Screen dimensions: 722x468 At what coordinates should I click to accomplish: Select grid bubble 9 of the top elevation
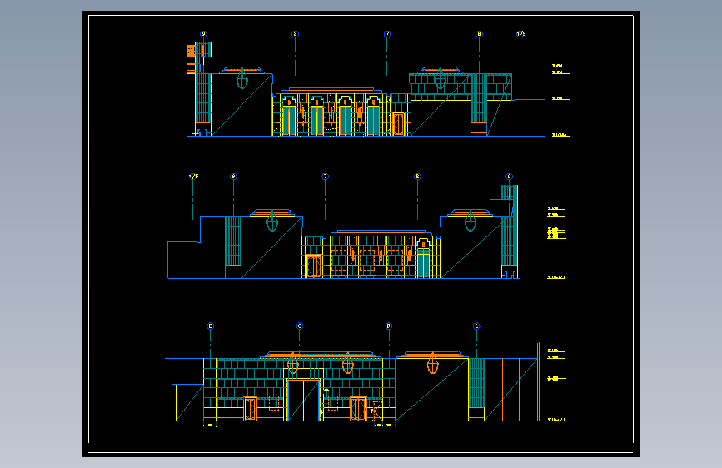tap(203, 34)
